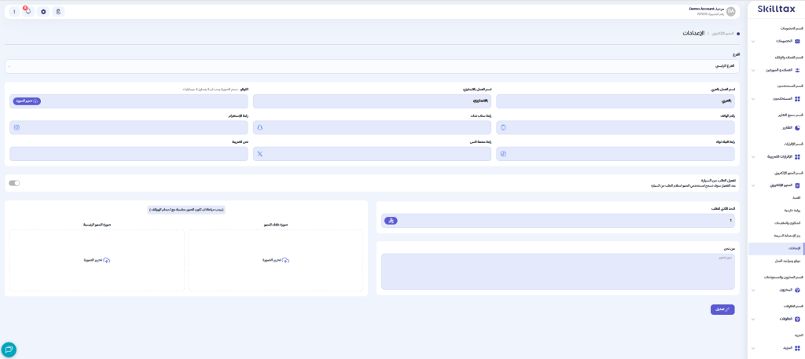Click the currency icon in top bar
This screenshot has height=359, width=805.
pyautogui.click(x=58, y=12)
